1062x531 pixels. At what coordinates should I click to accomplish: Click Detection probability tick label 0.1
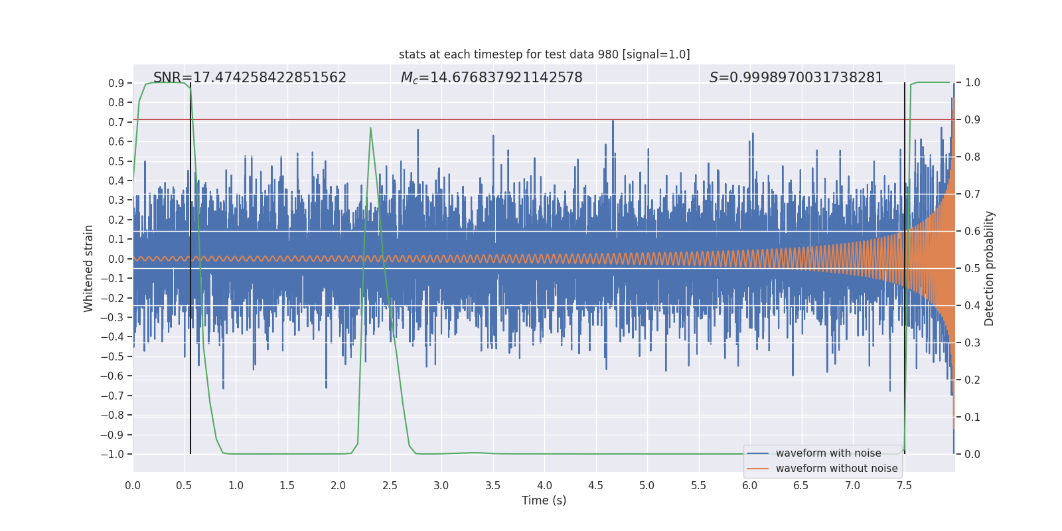[x=972, y=417]
